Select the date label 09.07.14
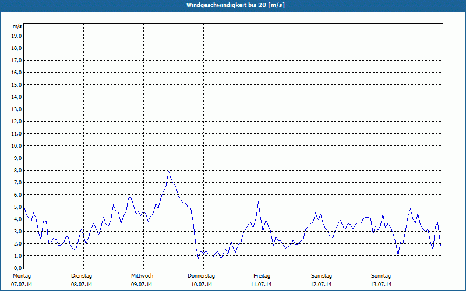The width and height of the screenshot is (466, 291). coord(142,285)
